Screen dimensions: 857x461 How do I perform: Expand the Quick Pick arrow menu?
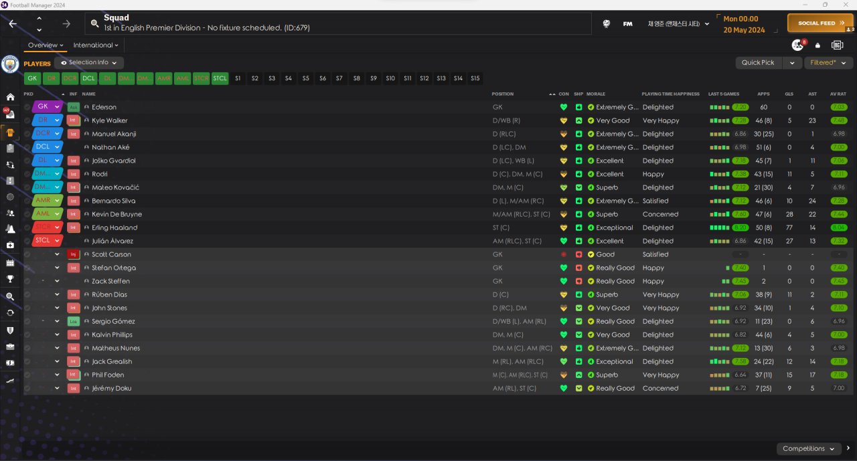pos(792,62)
